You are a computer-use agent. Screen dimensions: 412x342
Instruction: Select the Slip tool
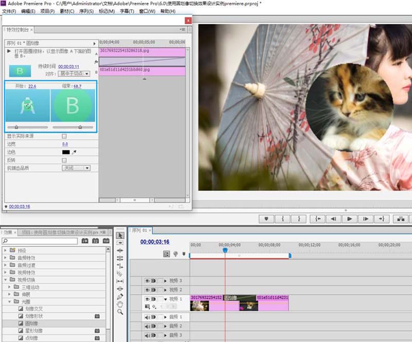pyautogui.click(x=120, y=281)
